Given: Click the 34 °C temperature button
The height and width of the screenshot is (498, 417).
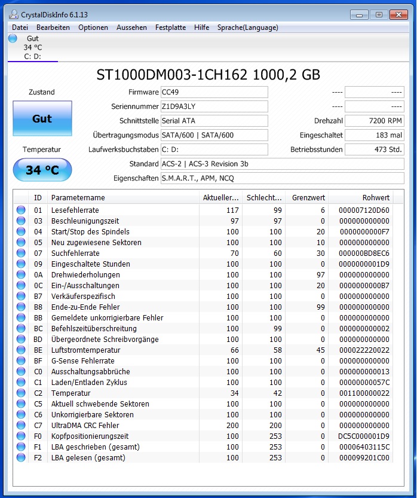Looking at the screenshot, I should click(x=42, y=170).
